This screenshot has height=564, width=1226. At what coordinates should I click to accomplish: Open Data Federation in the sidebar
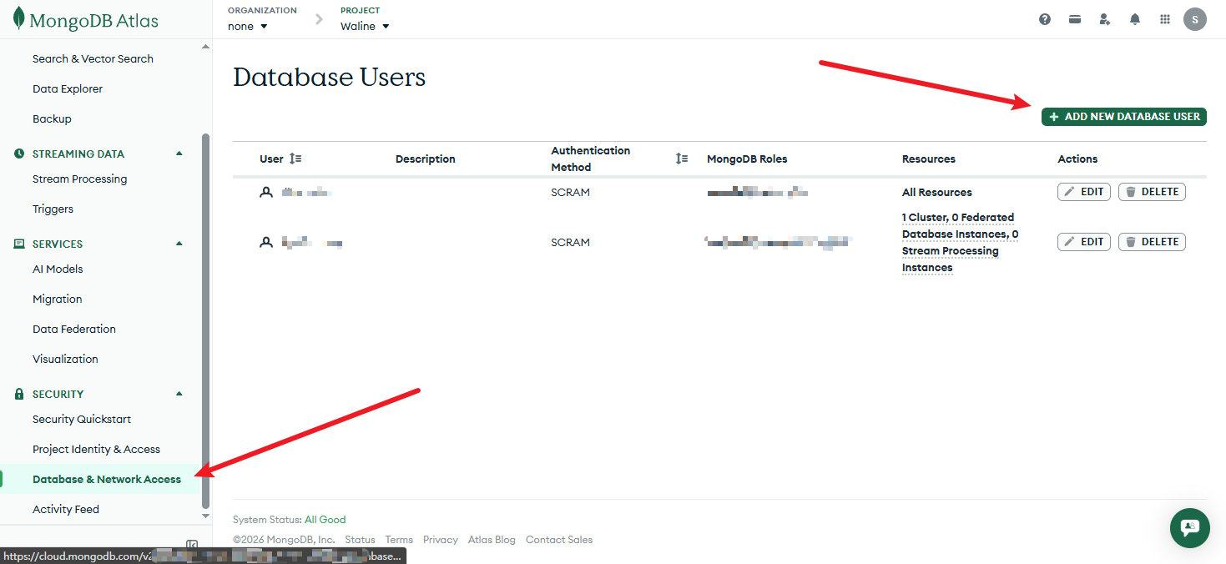tap(74, 329)
